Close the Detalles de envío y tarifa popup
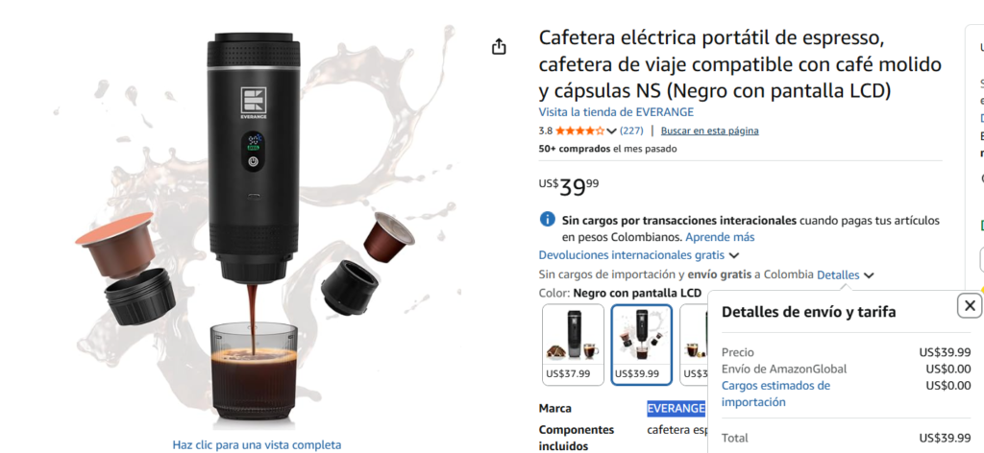984x453 pixels. click(970, 306)
